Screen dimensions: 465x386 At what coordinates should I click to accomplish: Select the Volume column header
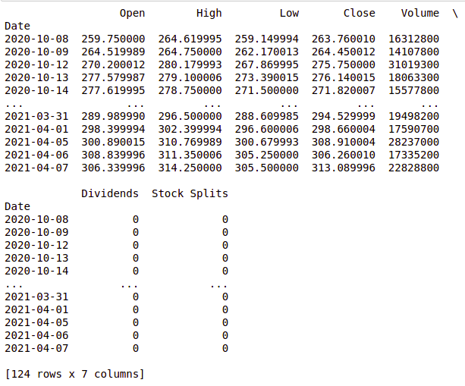point(420,14)
